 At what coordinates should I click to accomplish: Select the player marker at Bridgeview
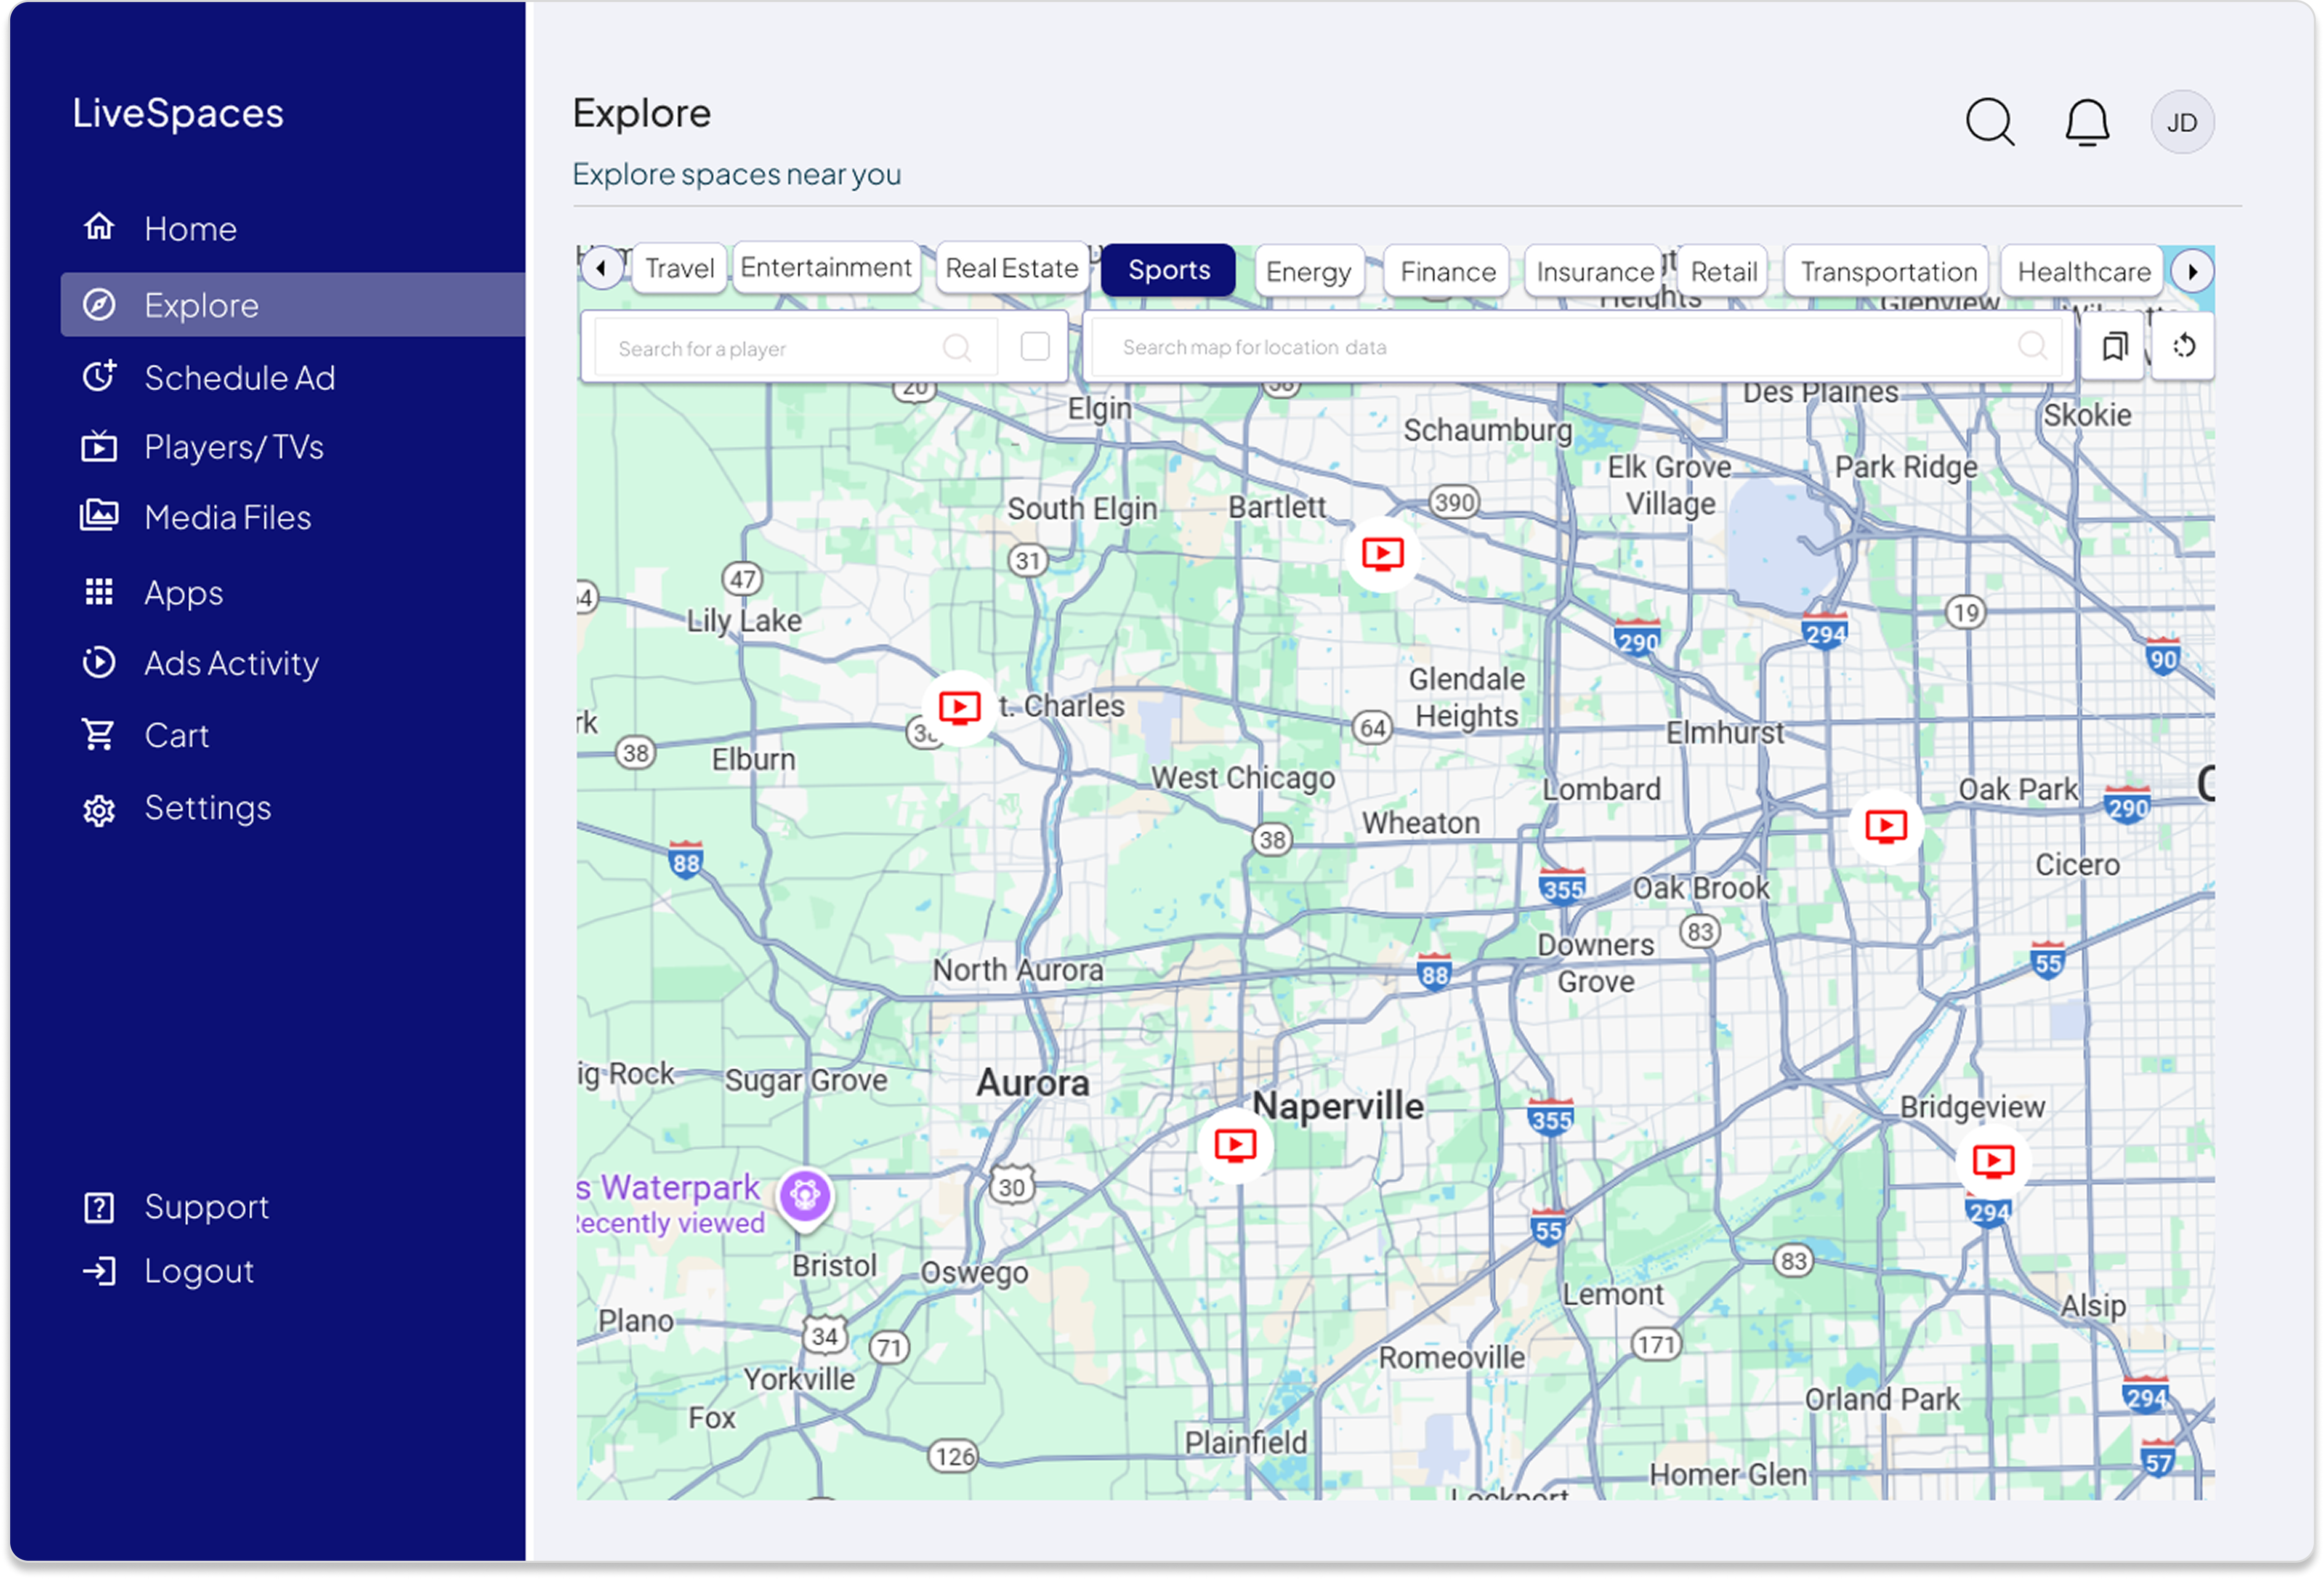pos(1993,1161)
